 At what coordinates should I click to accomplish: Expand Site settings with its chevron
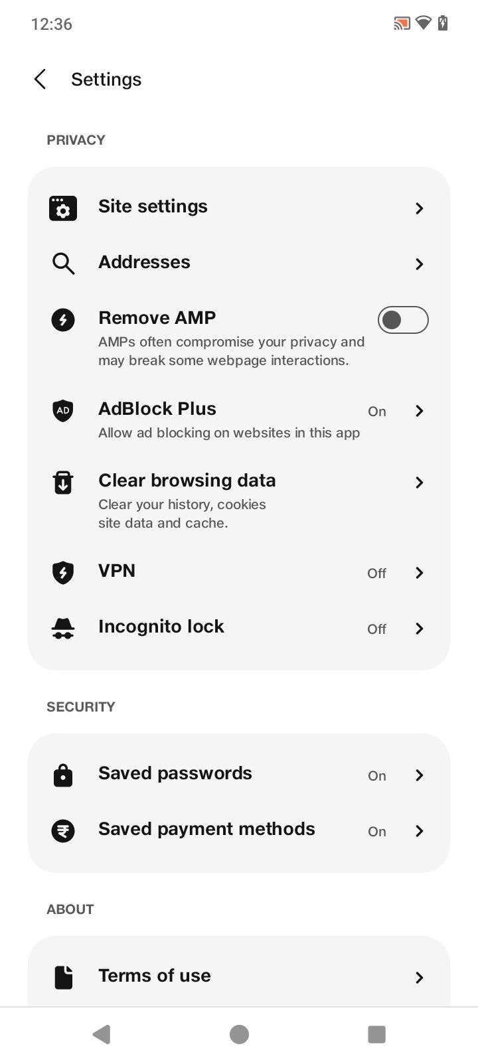(419, 208)
